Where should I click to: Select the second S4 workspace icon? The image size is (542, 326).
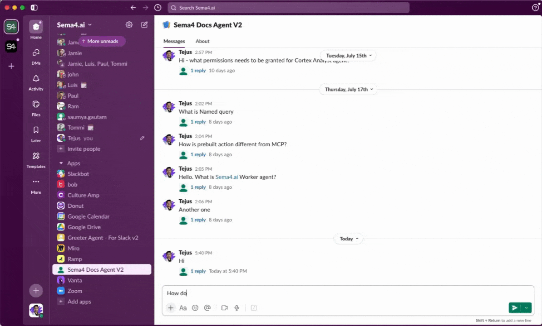click(11, 46)
